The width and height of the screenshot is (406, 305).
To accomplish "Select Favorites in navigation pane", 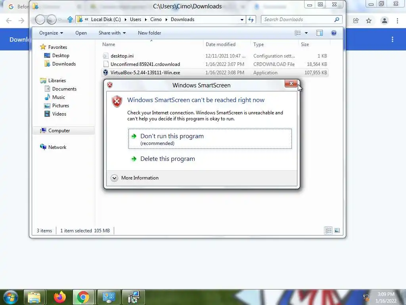I will click(57, 47).
